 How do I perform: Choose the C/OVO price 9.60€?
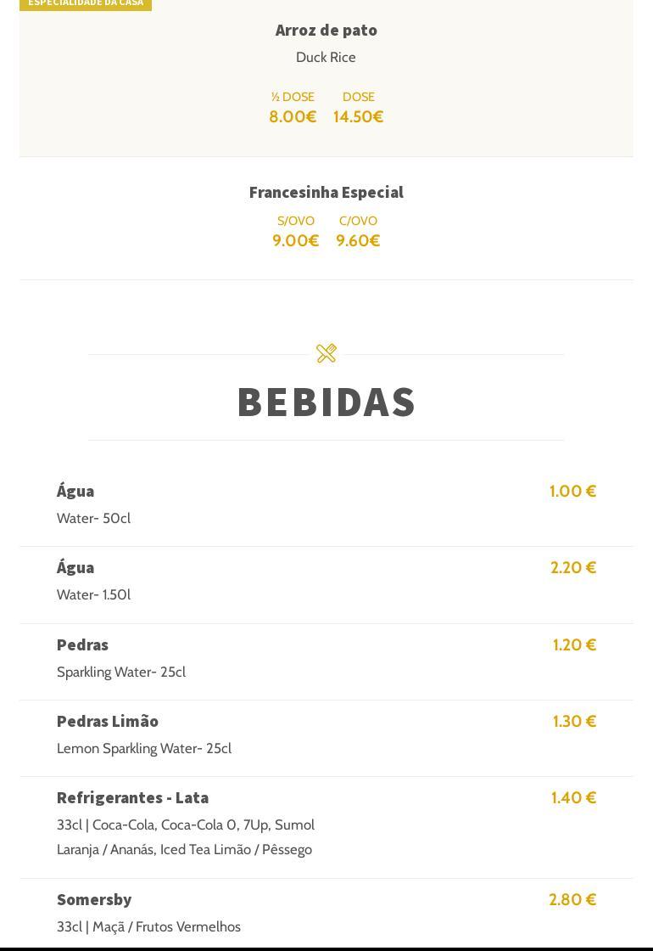[358, 241]
